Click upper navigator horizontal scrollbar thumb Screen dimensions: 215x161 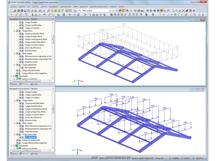click(x=26, y=80)
